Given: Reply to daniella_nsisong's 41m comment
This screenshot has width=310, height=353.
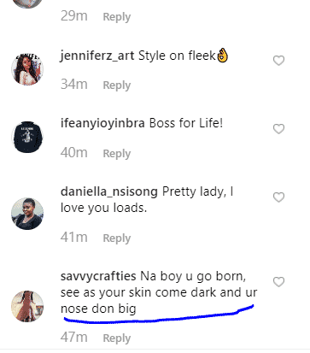Looking at the screenshot, I should [117, 238].
